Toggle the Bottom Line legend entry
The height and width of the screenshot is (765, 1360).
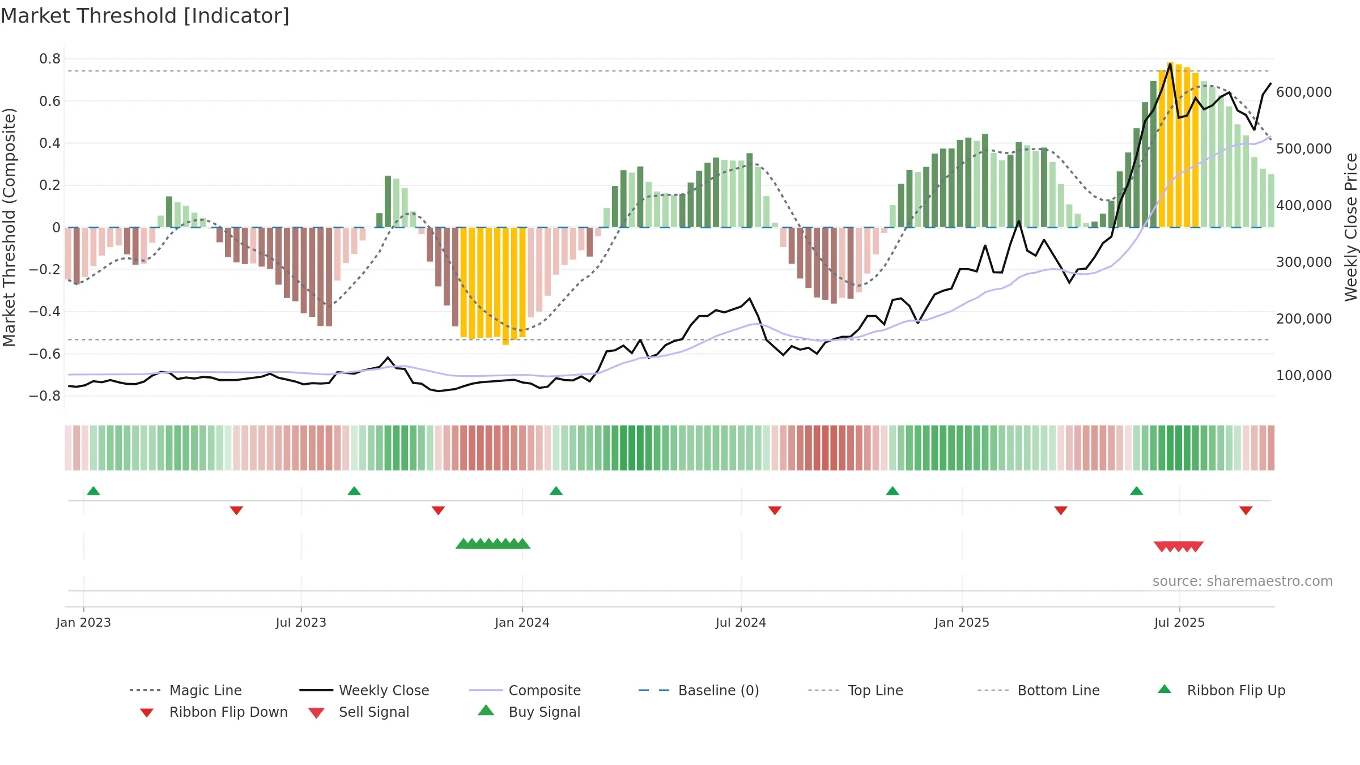pyautogui.click(x=1039, y=690)
